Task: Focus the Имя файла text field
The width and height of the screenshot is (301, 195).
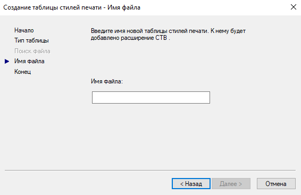Action: tap(151, 97)
